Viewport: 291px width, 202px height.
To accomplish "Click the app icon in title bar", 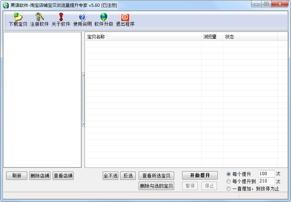I will [x=6, y=5].
